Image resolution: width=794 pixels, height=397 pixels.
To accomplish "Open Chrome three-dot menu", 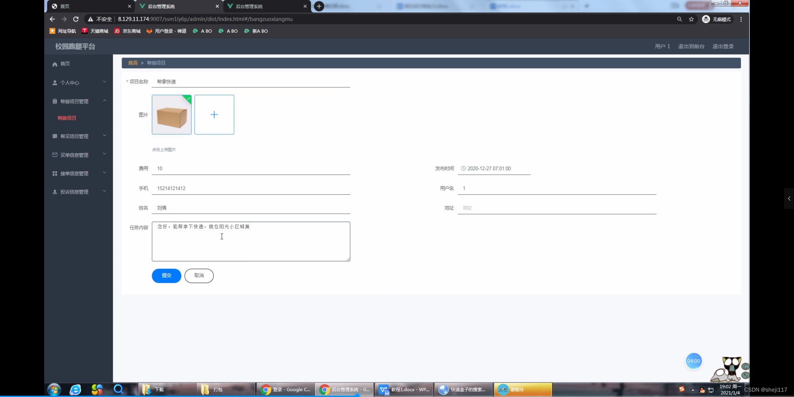I will (741, 19).
